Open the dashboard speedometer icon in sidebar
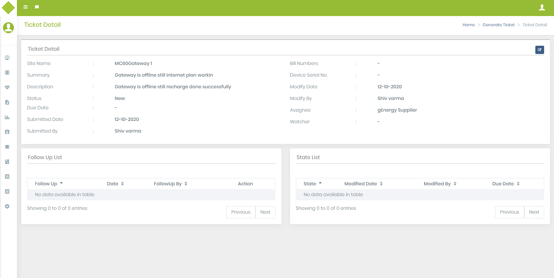The width and height of the screenshot is (554, 278). tap(7, 58)
